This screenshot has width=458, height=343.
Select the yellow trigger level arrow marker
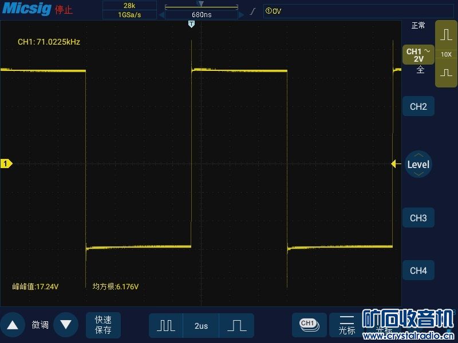tap(396, 164)
